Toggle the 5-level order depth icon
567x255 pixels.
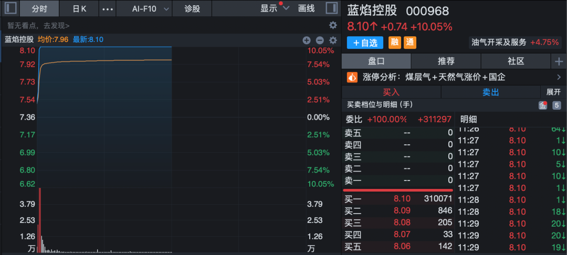pos(557,105)
